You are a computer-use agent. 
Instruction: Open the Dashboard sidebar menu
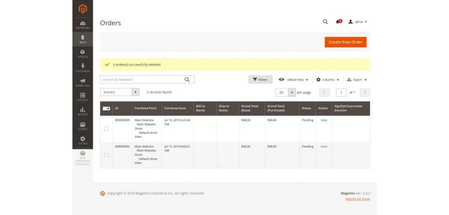pyautogui.click(x=83, y=25)
